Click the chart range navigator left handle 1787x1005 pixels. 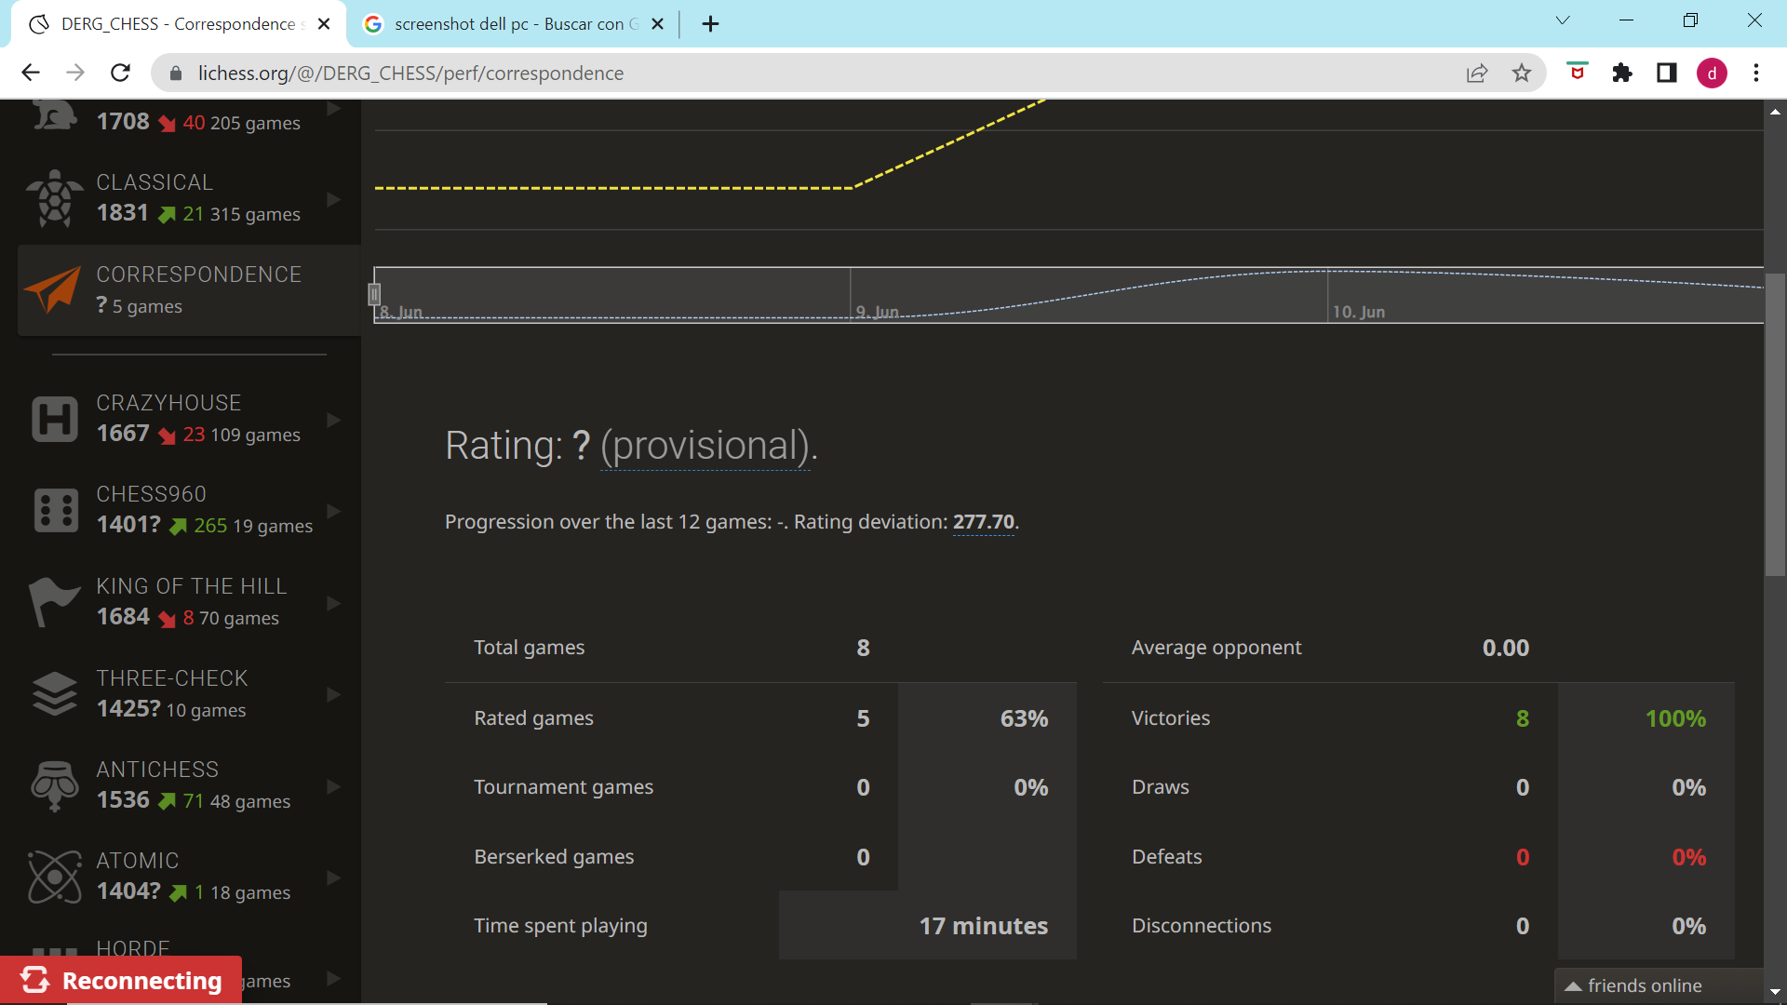[x=374, y=294]
